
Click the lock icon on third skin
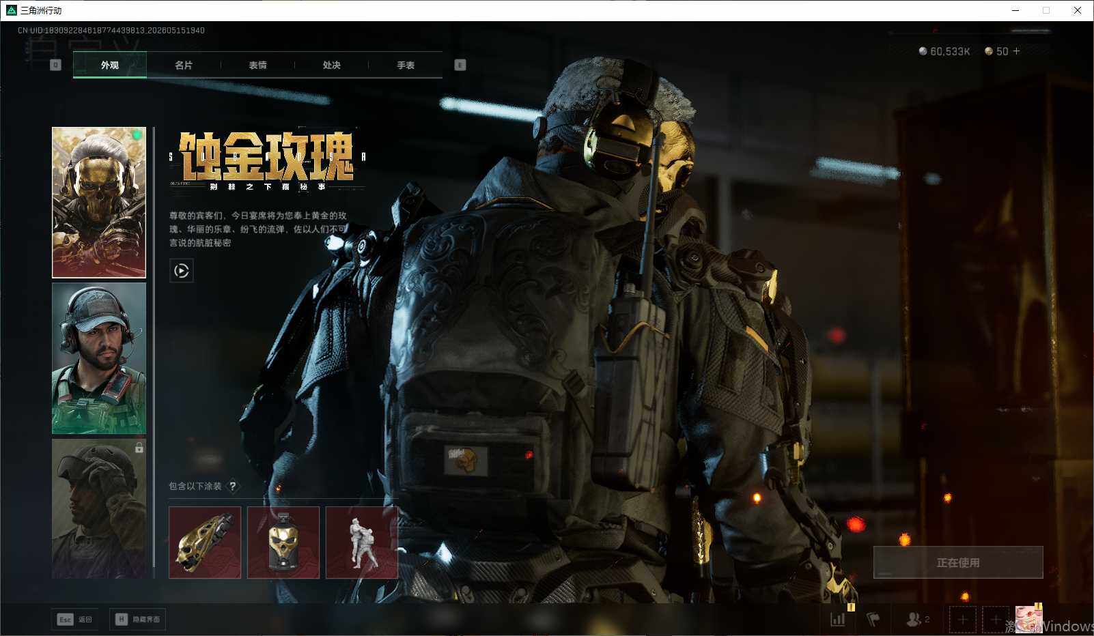[139, 448]
